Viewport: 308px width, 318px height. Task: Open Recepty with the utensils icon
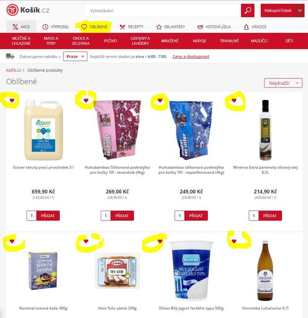pyautogui.click(x=131, y=26)
